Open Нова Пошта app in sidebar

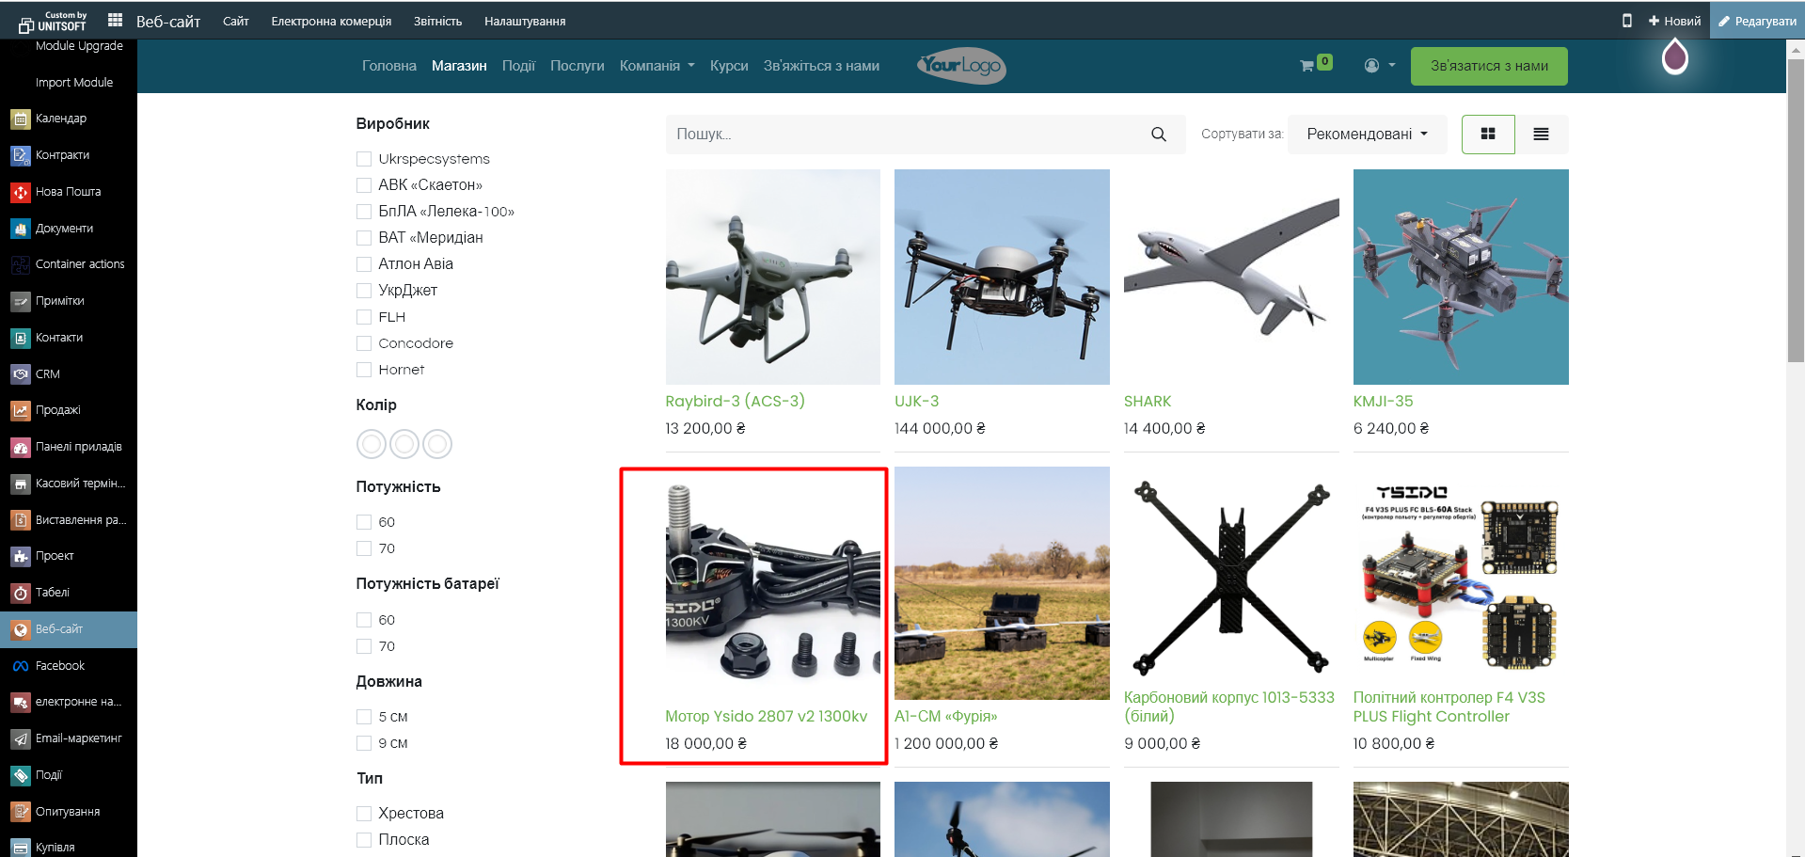point(68,192)
